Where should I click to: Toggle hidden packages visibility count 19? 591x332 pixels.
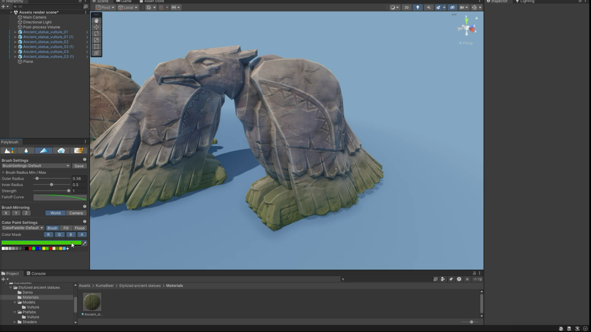click(477, 279)
